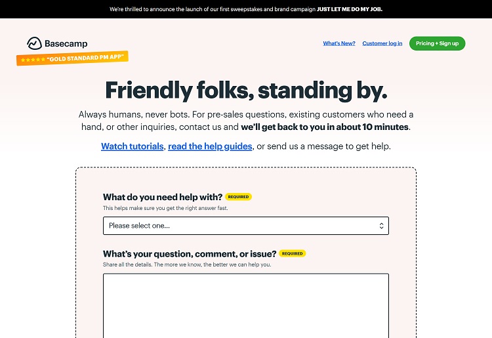Click the Basecamp mountain logo icon
This screenshot has width=492, height=338.
click(x=34, y=43)
